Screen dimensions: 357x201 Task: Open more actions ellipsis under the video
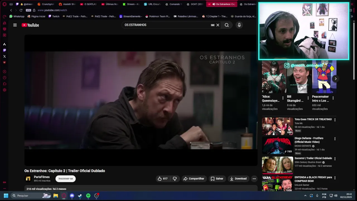[254, 179]
